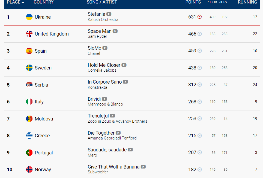Click the Portugal flag icon
263x178 pixels.
(29, 153)
